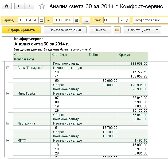Select credit value 1 830,00
The image size is (168, 159).
pyautogui.click(x=133, y=106)
